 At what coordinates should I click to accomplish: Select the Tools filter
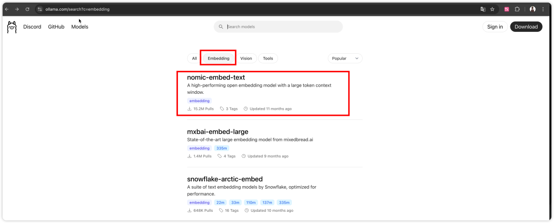(268, 58)
